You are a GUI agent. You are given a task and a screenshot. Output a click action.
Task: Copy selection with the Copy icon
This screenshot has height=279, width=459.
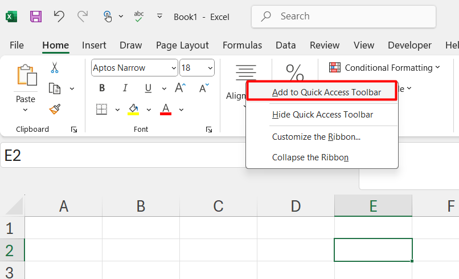(55, 88)
